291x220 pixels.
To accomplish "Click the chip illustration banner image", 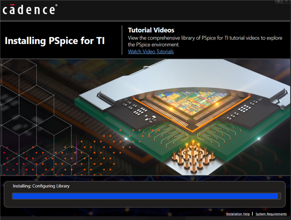I will 145,117.
